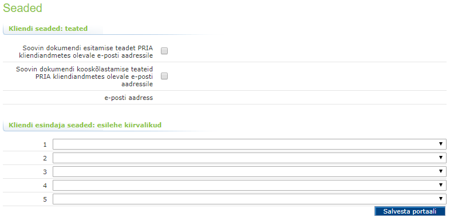Click the row number 3 label
The height and width of the screenshot is (221, 450).
click(45, 172)
